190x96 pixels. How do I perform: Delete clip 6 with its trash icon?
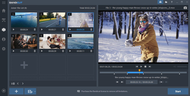click(x=91, y=51)
